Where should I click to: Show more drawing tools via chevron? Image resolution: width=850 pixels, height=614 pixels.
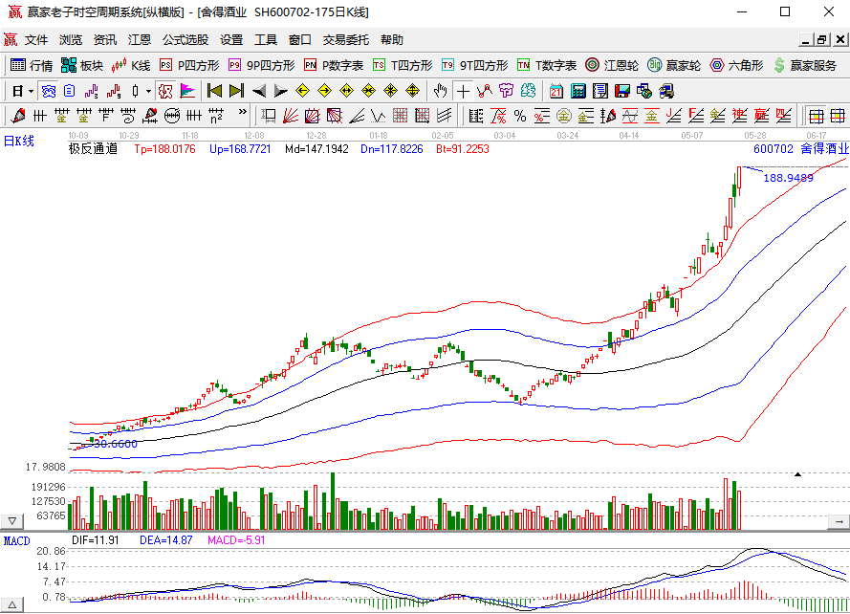pos(242,112)
